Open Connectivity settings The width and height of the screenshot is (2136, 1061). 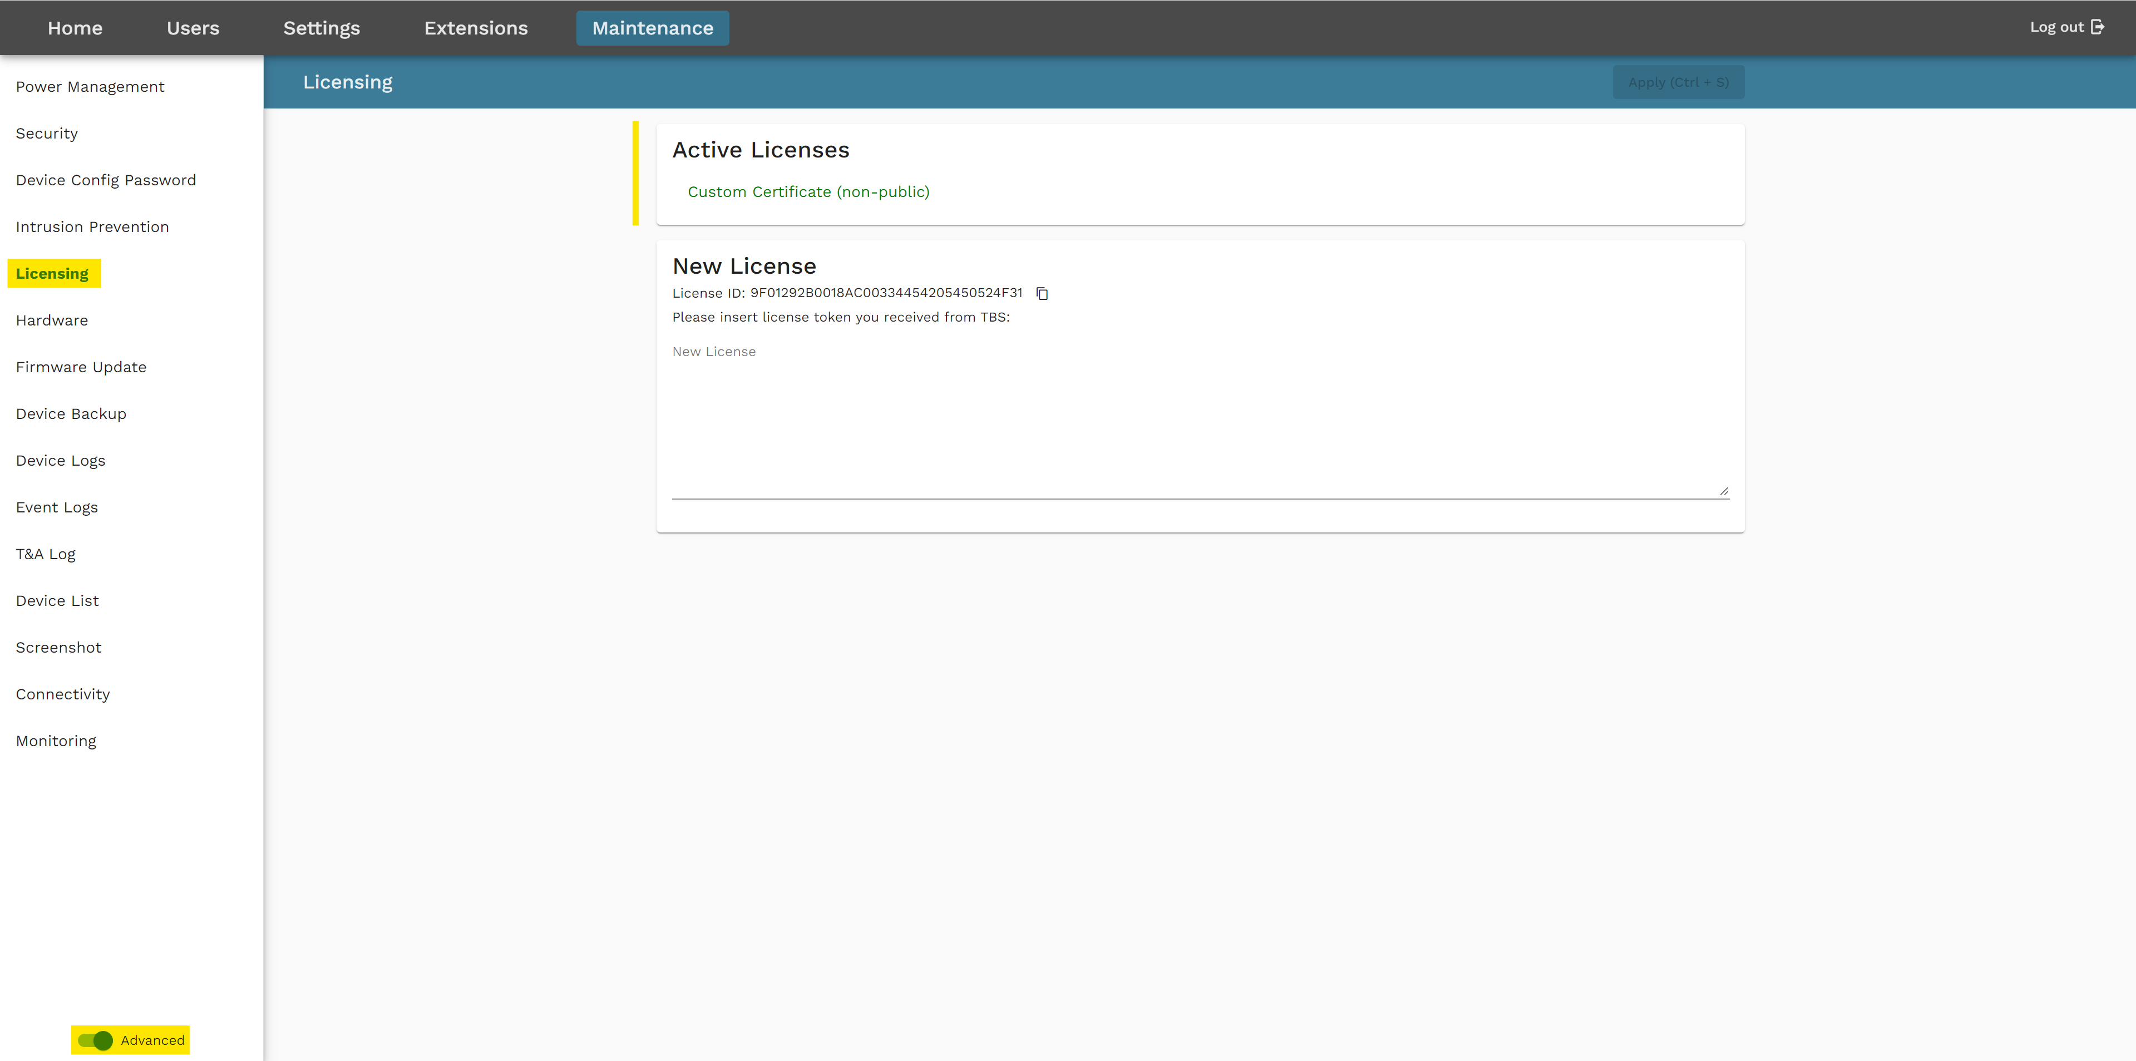(x=63, y=694)
